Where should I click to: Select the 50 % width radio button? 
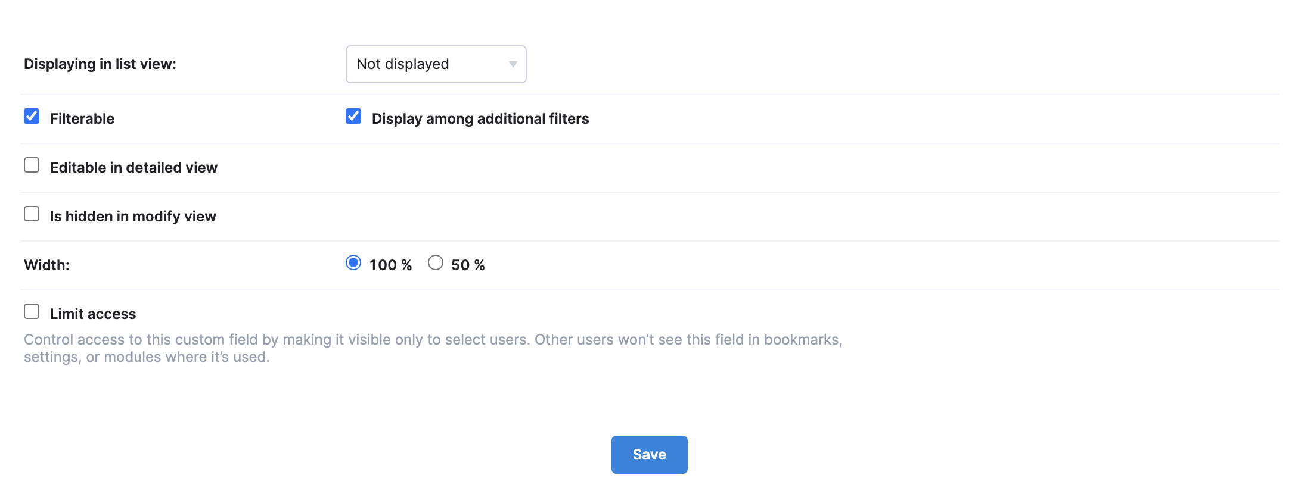point(436,262)
